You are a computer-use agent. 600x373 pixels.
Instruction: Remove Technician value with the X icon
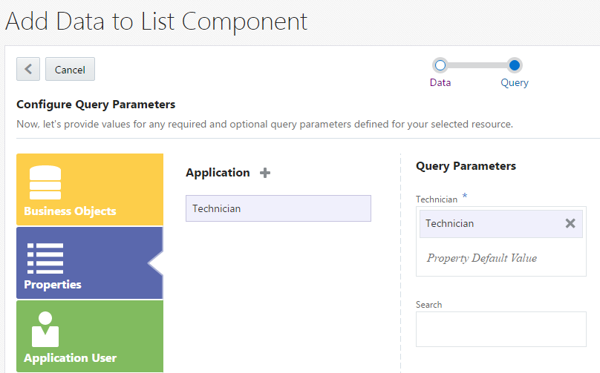pyautogui.click(x=570, y=223)
